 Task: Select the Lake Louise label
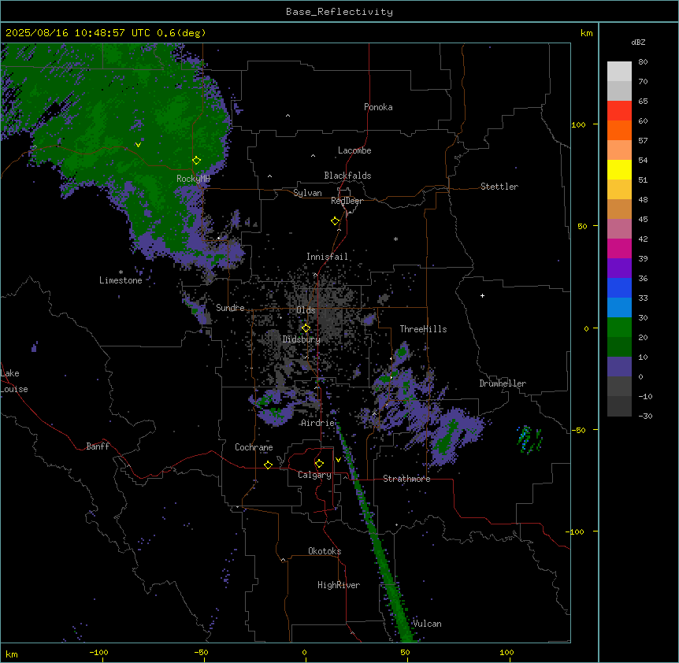14,381
